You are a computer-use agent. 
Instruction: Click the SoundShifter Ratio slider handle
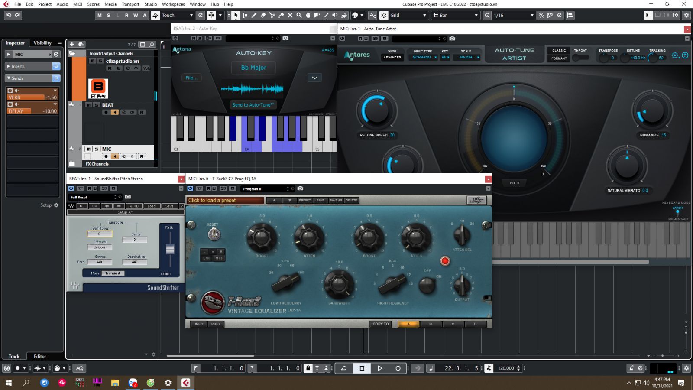pyautogui.click(x=170, y=249)
